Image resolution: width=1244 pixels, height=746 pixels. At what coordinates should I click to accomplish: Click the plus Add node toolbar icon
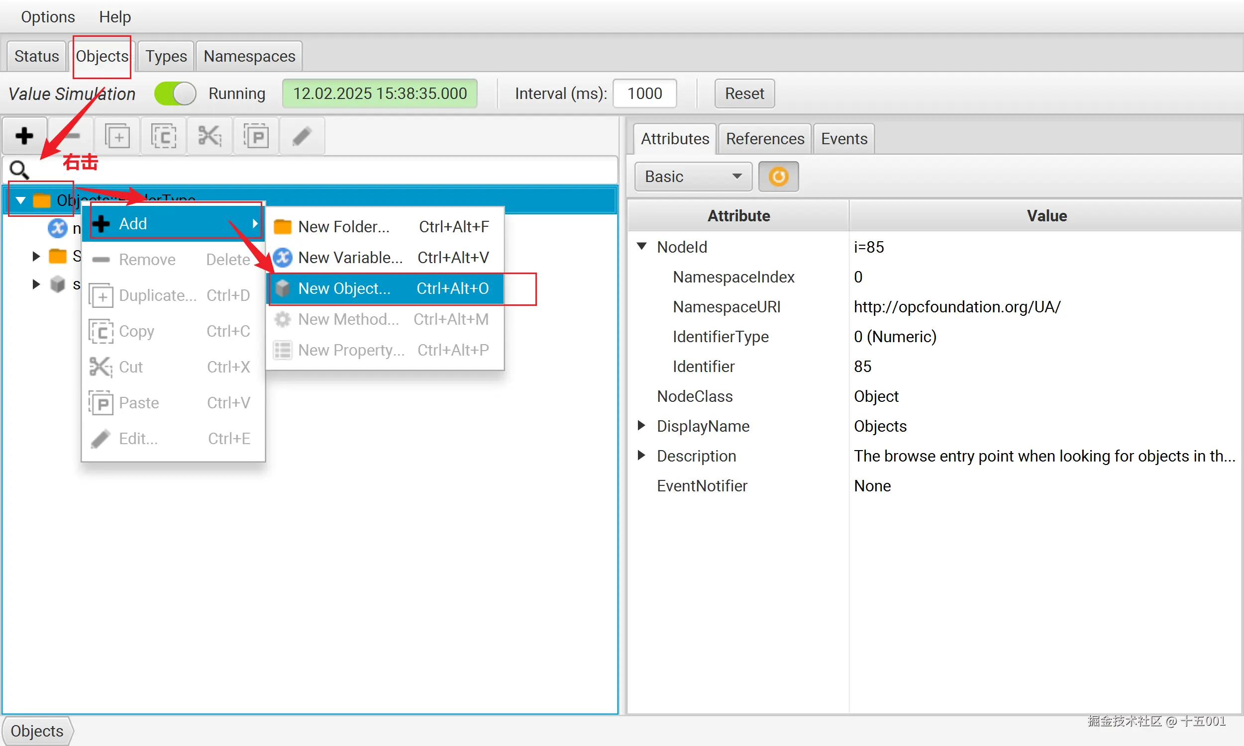coord(24,136)
